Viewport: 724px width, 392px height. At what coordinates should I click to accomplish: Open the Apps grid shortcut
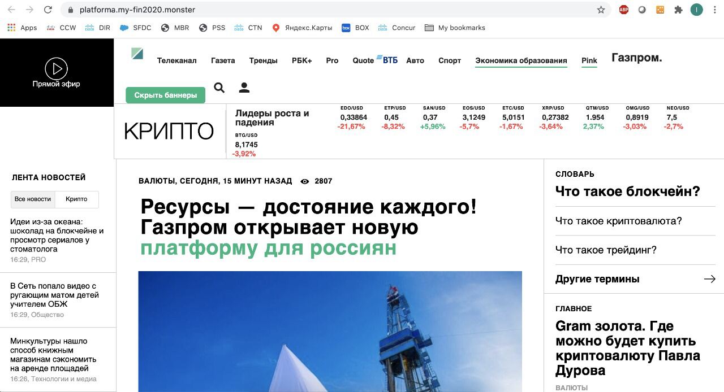(22, 28)
